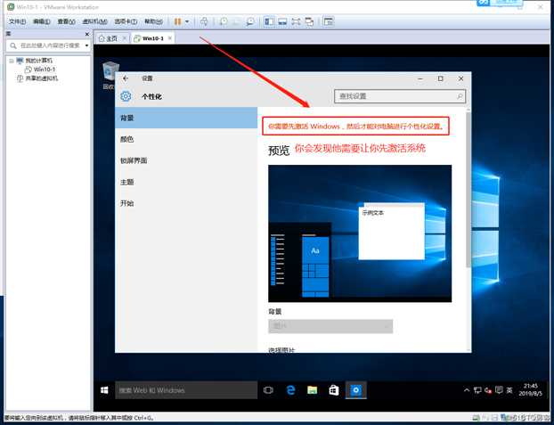The width and height of the screenshot is (554, 425).
Task: Open the Windows Start button in VM
Action: pos(104,390)
